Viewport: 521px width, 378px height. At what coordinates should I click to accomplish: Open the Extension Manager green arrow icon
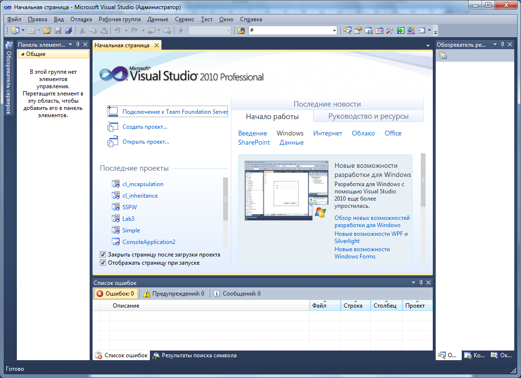point(401,30)
